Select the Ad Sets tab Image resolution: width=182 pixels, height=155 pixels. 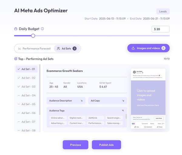click(x=66, y=49)
